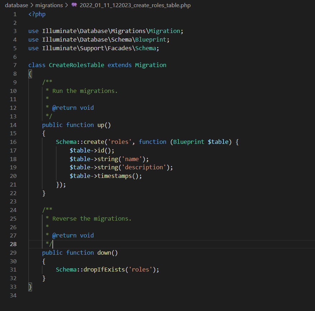
Task: Click 'Schema::dropIfExists' on line 31
Action: [90, 269]
